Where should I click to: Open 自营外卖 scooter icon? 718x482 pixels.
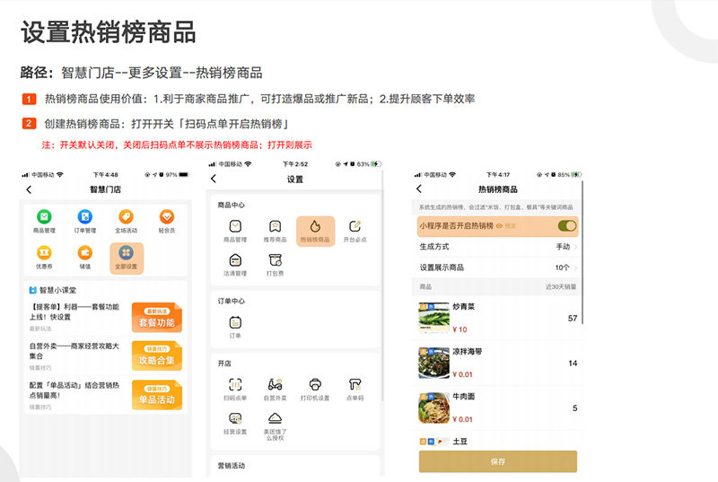point(275,384)
